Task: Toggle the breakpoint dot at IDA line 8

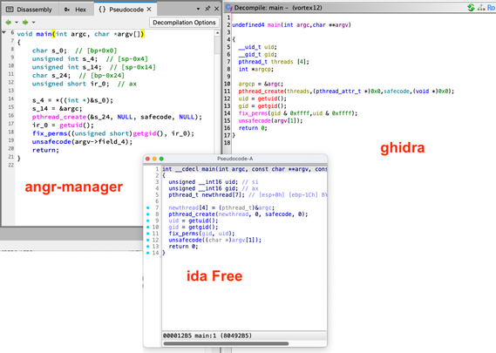Action: pos(147,214)
